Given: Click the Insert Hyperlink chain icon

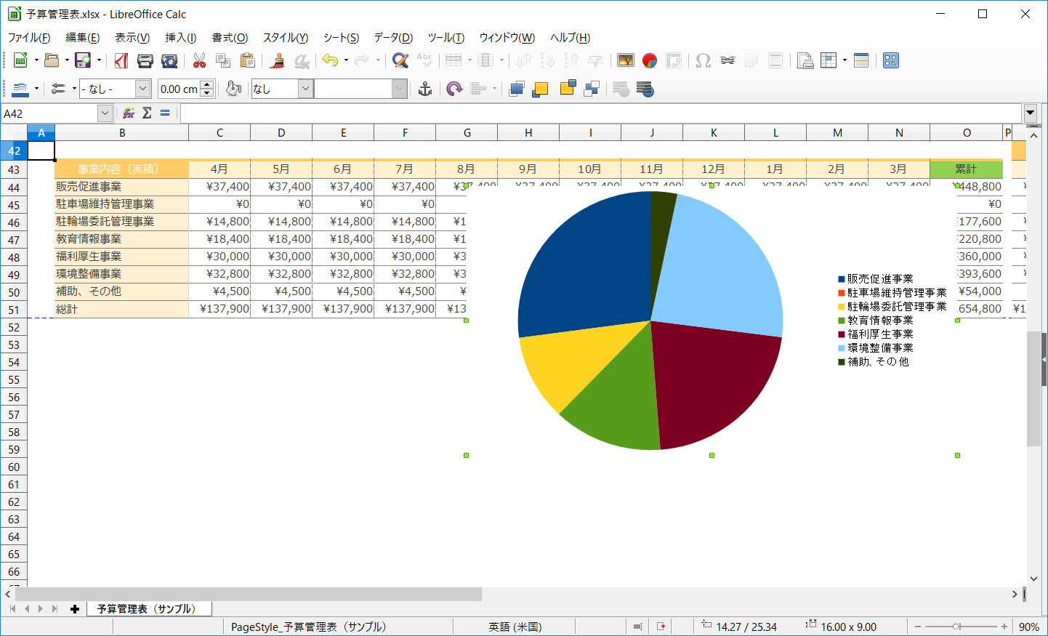Looking at the screenshot, I should [x=727, y=60].
